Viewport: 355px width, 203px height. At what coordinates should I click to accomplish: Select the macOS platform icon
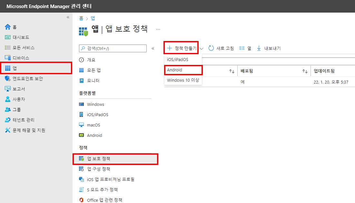[81, 125]
